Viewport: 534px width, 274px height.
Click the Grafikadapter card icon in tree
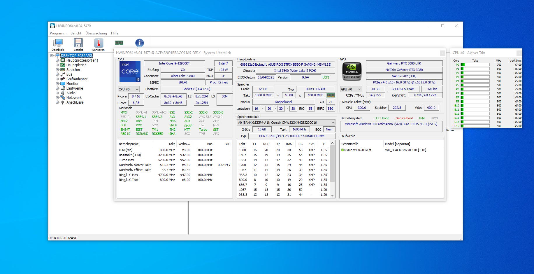(63, 79)
